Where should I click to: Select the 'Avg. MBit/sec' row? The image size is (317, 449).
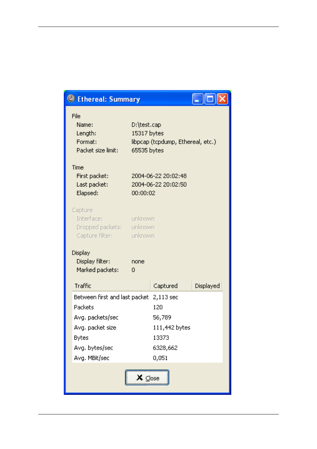(147, 358)
